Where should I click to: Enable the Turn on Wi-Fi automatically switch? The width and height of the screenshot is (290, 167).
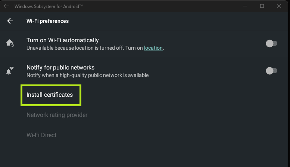coord(271,44)
